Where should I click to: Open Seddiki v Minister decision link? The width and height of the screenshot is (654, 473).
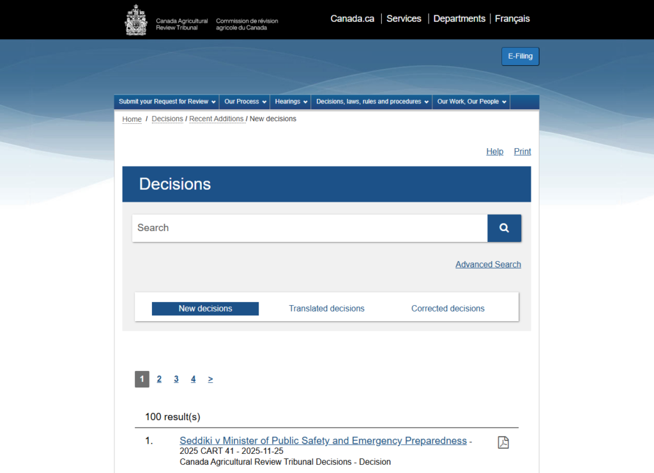323,440
